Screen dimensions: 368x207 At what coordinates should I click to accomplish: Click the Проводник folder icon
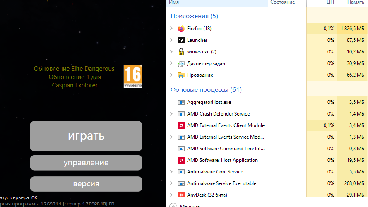[x=181, y=75]
